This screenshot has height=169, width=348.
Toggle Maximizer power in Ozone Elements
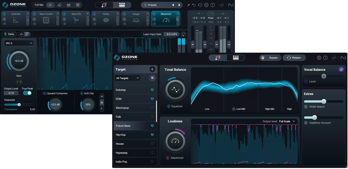(168, 158)
